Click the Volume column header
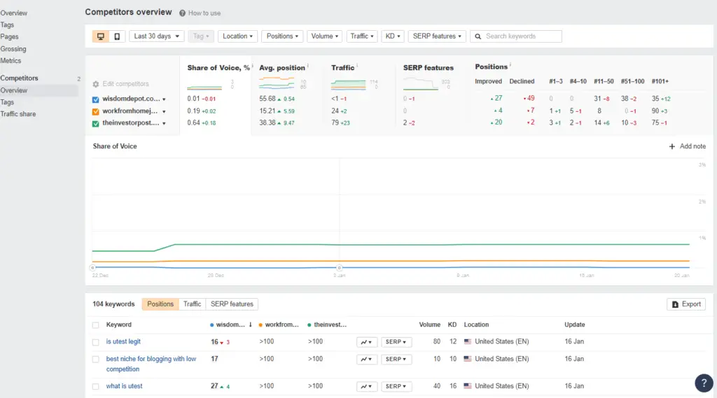This screenshot has width=717, height=398. (429, 325)
